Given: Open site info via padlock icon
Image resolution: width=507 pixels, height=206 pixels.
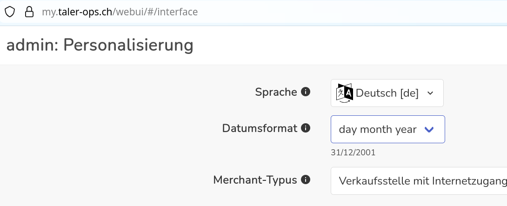Looking at the screenshot, I should point(29,12).
